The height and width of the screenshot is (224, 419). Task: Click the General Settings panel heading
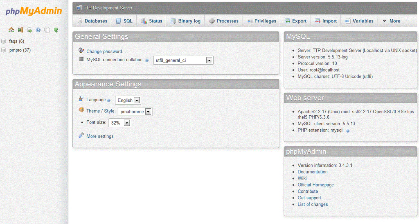click(x=102, y=37)
